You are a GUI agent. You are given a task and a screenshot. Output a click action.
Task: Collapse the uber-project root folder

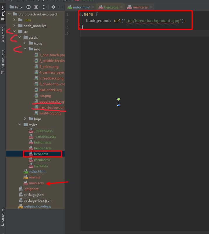(9, 14)
